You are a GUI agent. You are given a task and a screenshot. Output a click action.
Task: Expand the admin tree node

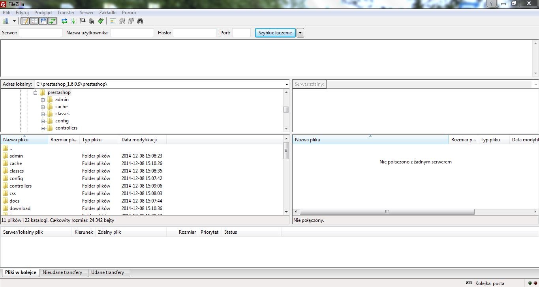coord(43,100)
